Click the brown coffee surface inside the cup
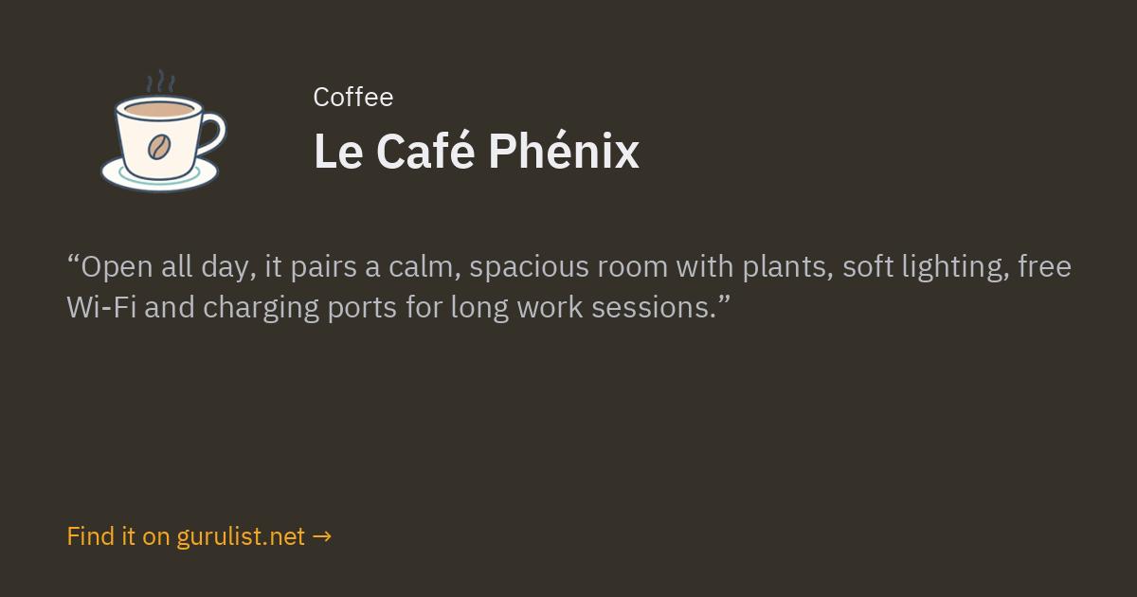1137x597 pixels. coord(159,110)
